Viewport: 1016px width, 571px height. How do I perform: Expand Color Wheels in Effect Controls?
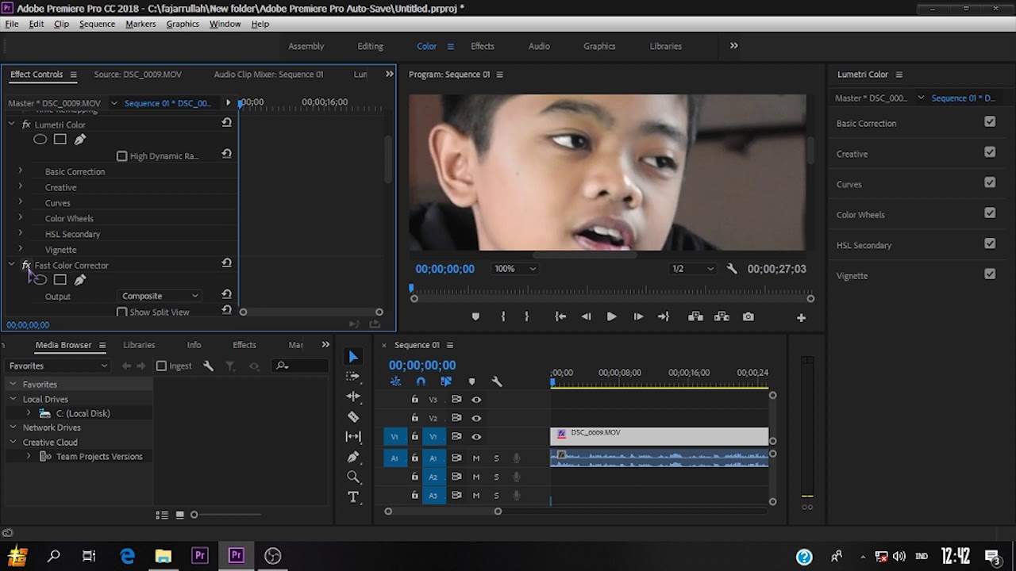tap(21, 218)
